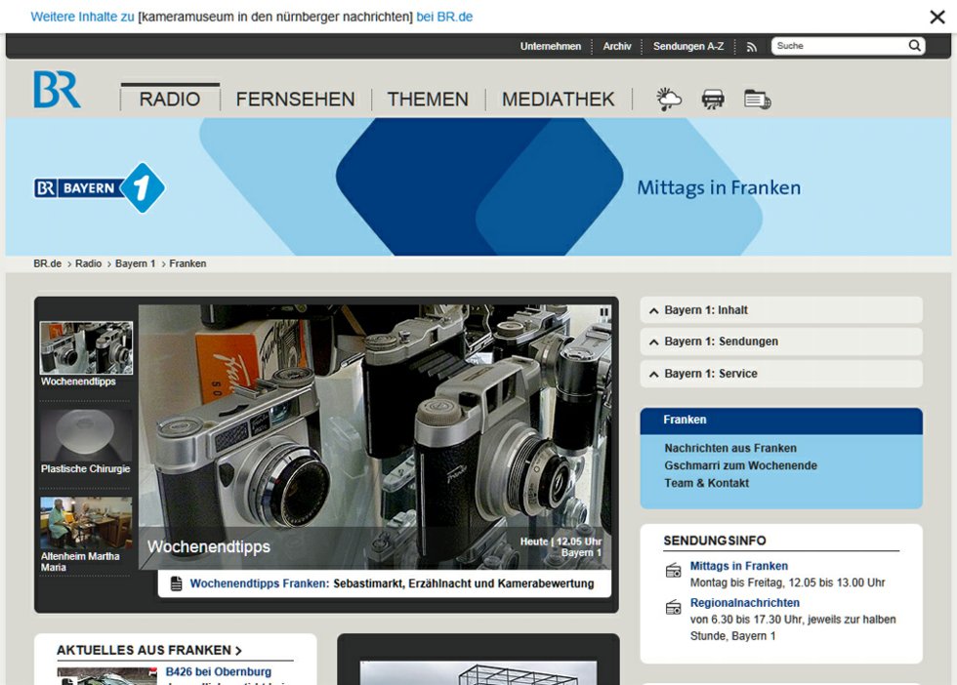Click the 'Heute | 12.05 Uhr' broadcast time

click(x=561, y=542)
